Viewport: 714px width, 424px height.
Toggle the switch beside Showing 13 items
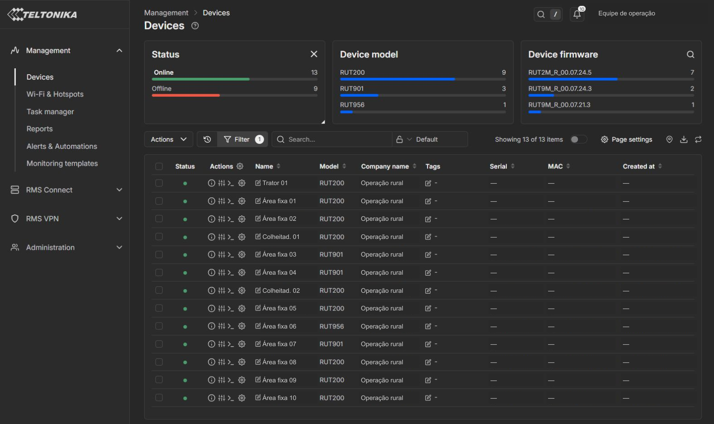pos(578,139)
